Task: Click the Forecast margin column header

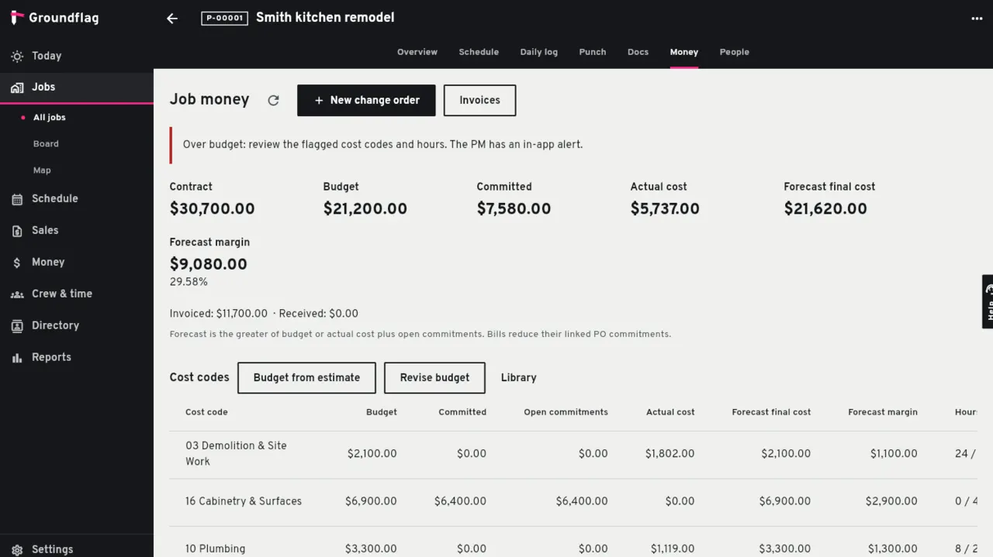Action: 883,412
